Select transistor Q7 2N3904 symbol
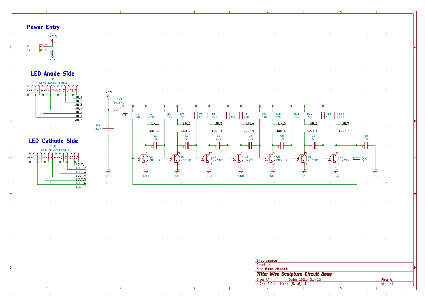This screenshot has height=300, width=425. click(334, 158)
